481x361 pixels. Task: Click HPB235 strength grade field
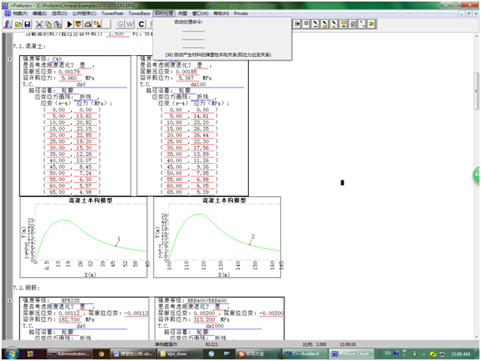coord(70,300)
